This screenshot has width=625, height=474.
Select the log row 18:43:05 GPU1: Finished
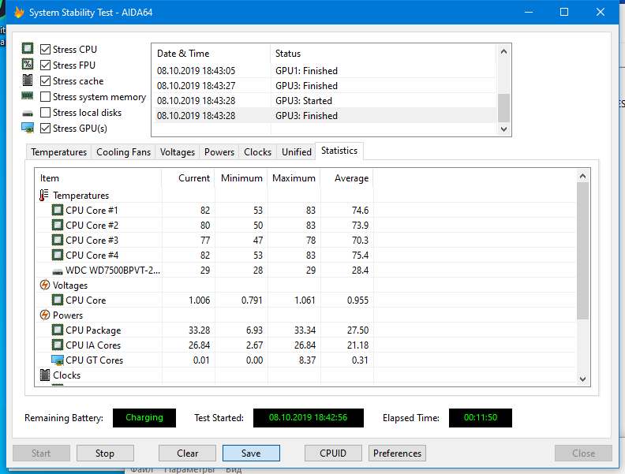coord(325,71)
